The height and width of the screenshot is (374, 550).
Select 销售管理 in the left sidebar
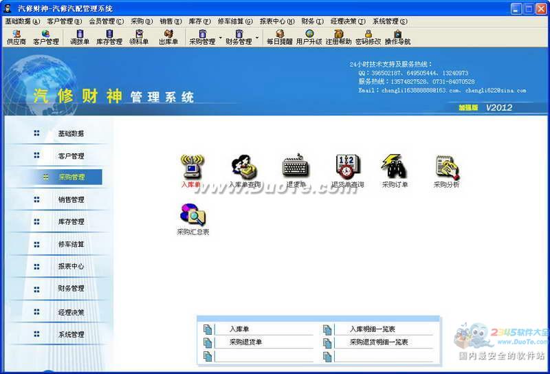(71, 199)
